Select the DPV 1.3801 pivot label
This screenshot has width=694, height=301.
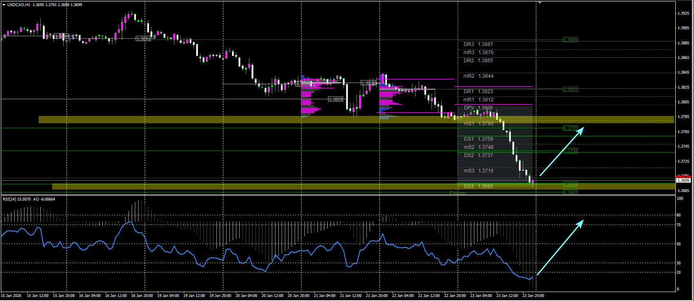pyautogui.click(x=478, y=108)
